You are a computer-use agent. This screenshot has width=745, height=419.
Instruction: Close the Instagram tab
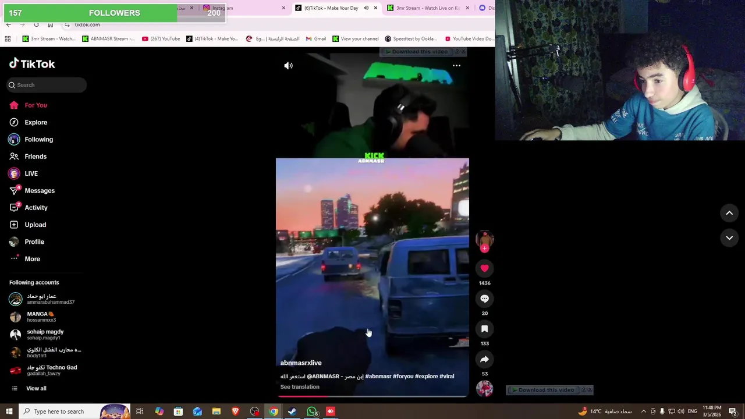[x=283, y=8]
